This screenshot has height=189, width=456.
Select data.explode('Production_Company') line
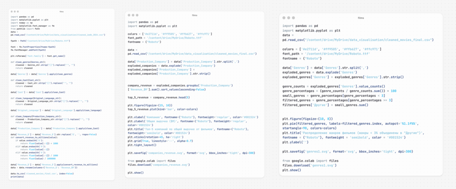(x=172, y=66)
